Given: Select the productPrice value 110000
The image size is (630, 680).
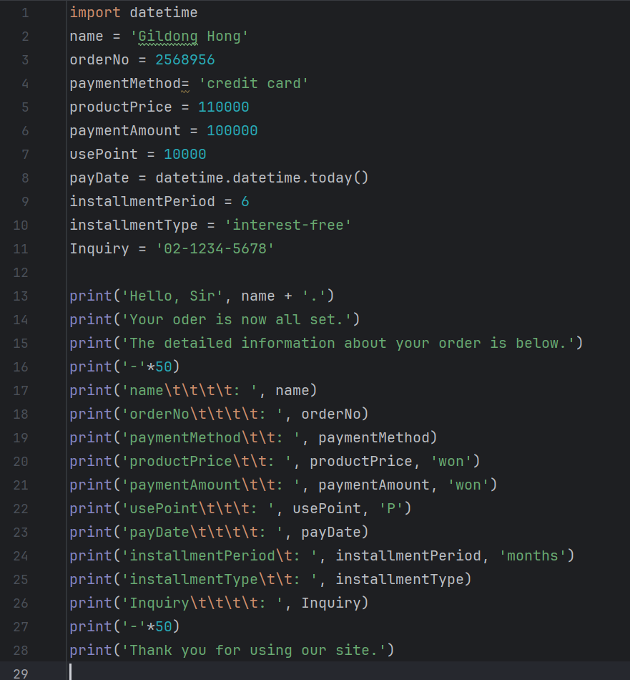Looking at the screenshot, I should coord(224,107).
